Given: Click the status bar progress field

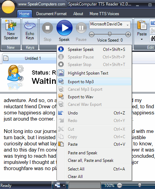Looking at the screenshot, I should (x=85, y=185).
